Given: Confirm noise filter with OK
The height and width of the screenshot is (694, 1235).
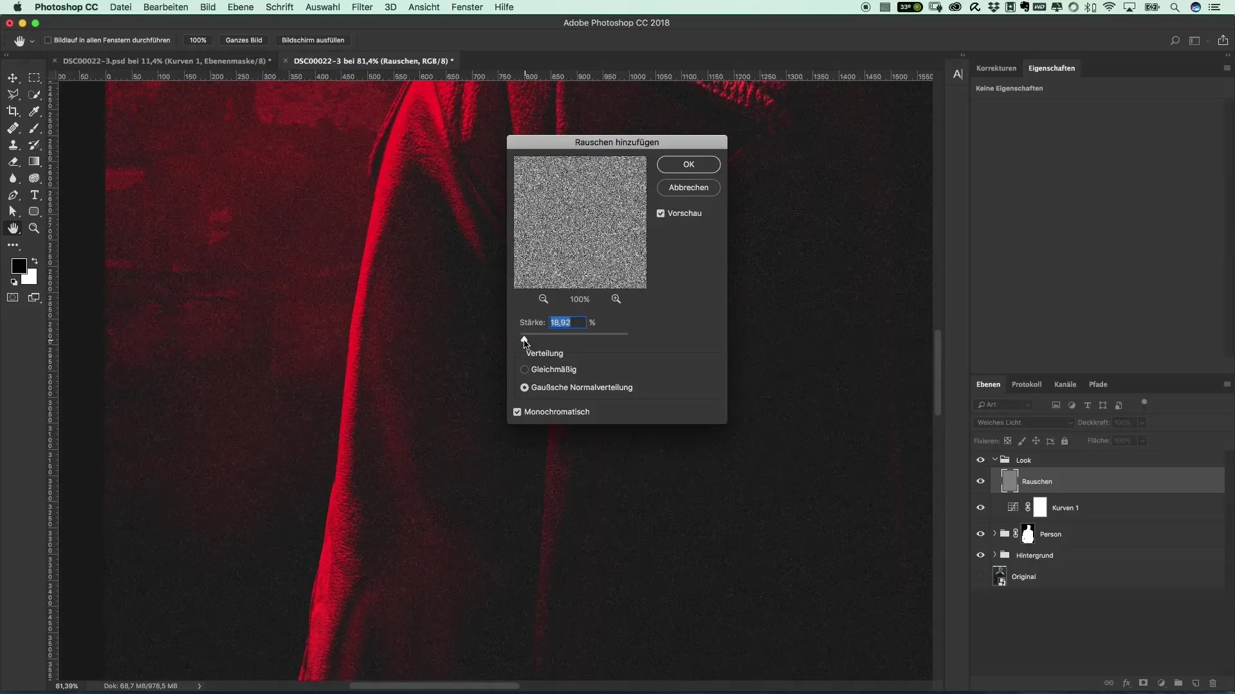Looking at the screenshot, I should 688,165.
